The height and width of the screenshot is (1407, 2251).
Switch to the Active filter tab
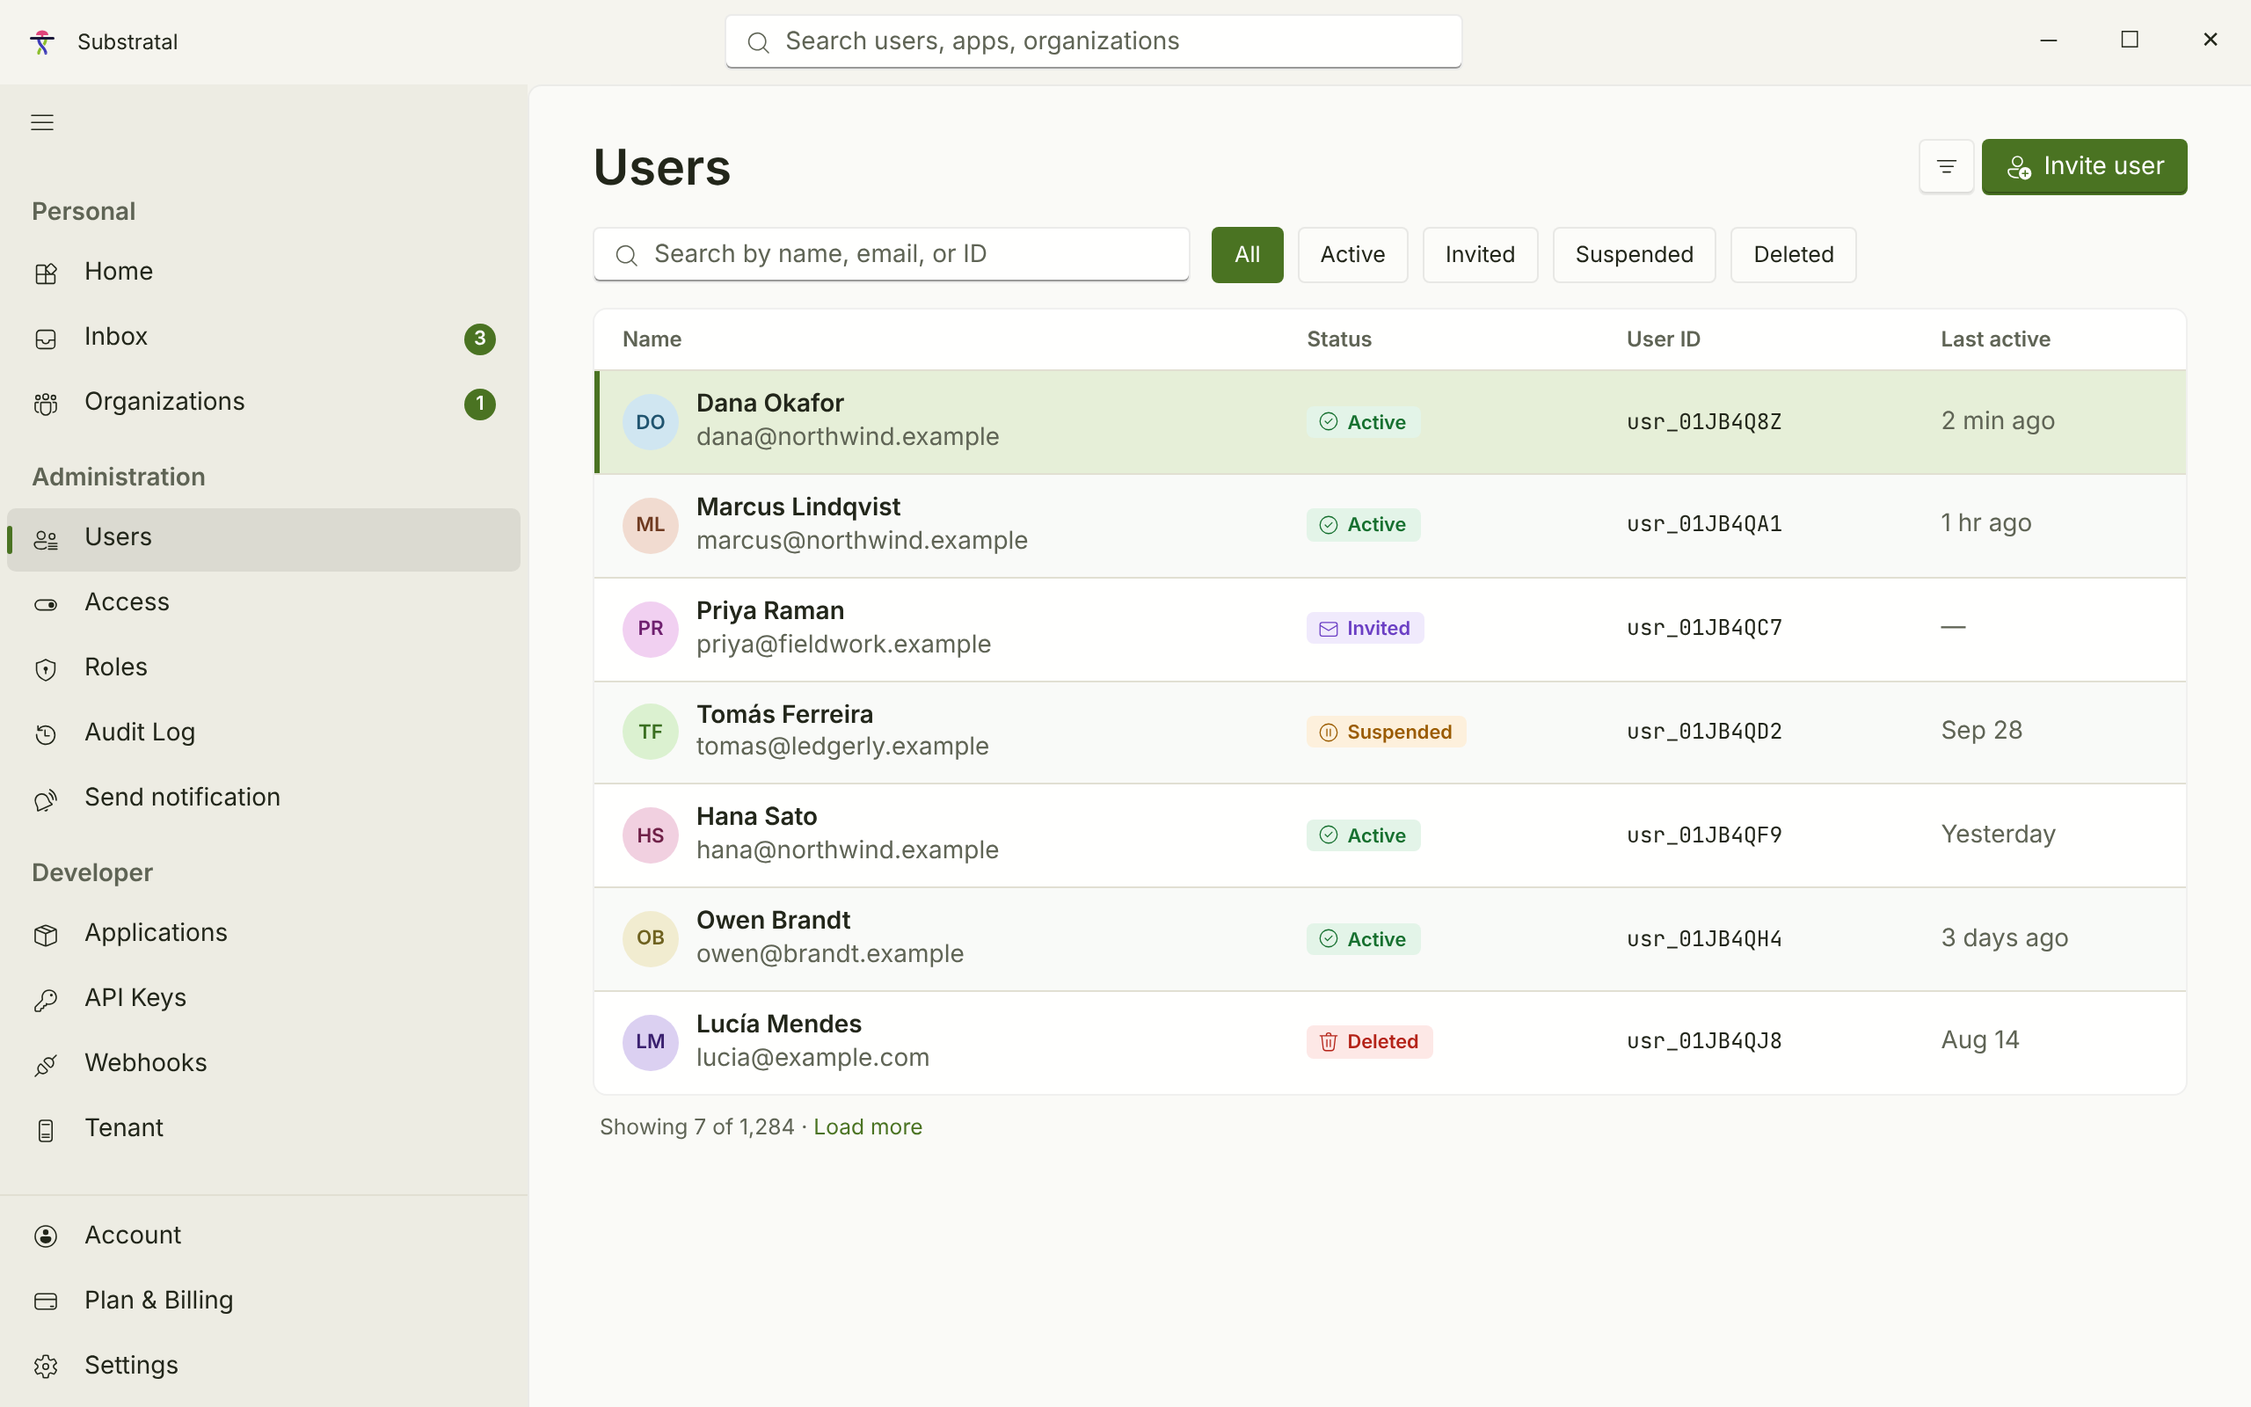click(1352, 254)
